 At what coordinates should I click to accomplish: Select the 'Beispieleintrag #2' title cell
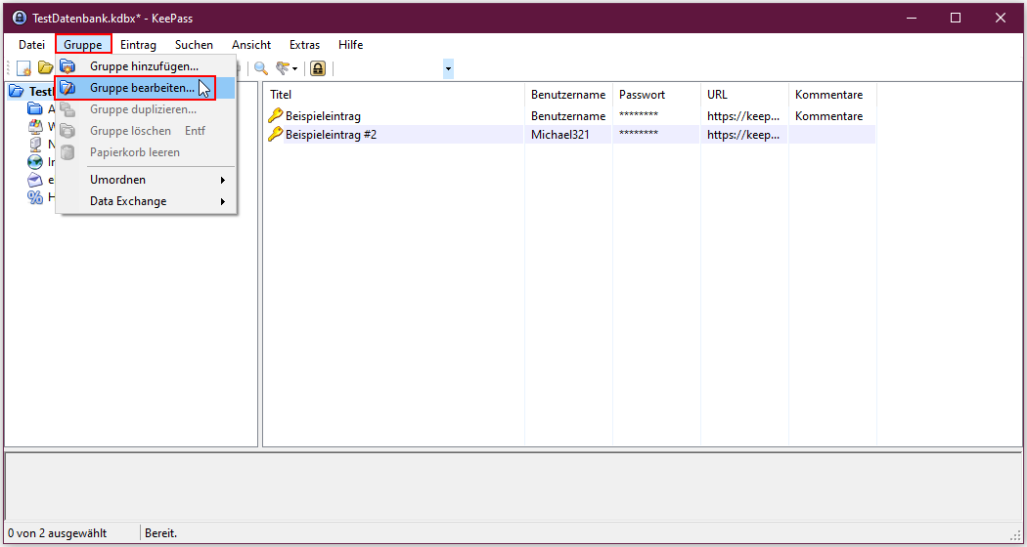pyautogui.click(x=331, y=134)
